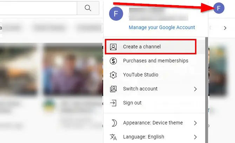Click the Switch account icon
The image size is (235, 143).
tap(113, 89)
